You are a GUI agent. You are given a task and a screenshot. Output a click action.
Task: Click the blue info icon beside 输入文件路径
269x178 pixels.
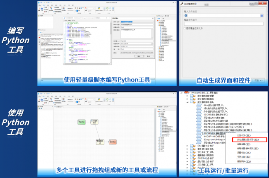pyautogui.click(x=186, y=15)
